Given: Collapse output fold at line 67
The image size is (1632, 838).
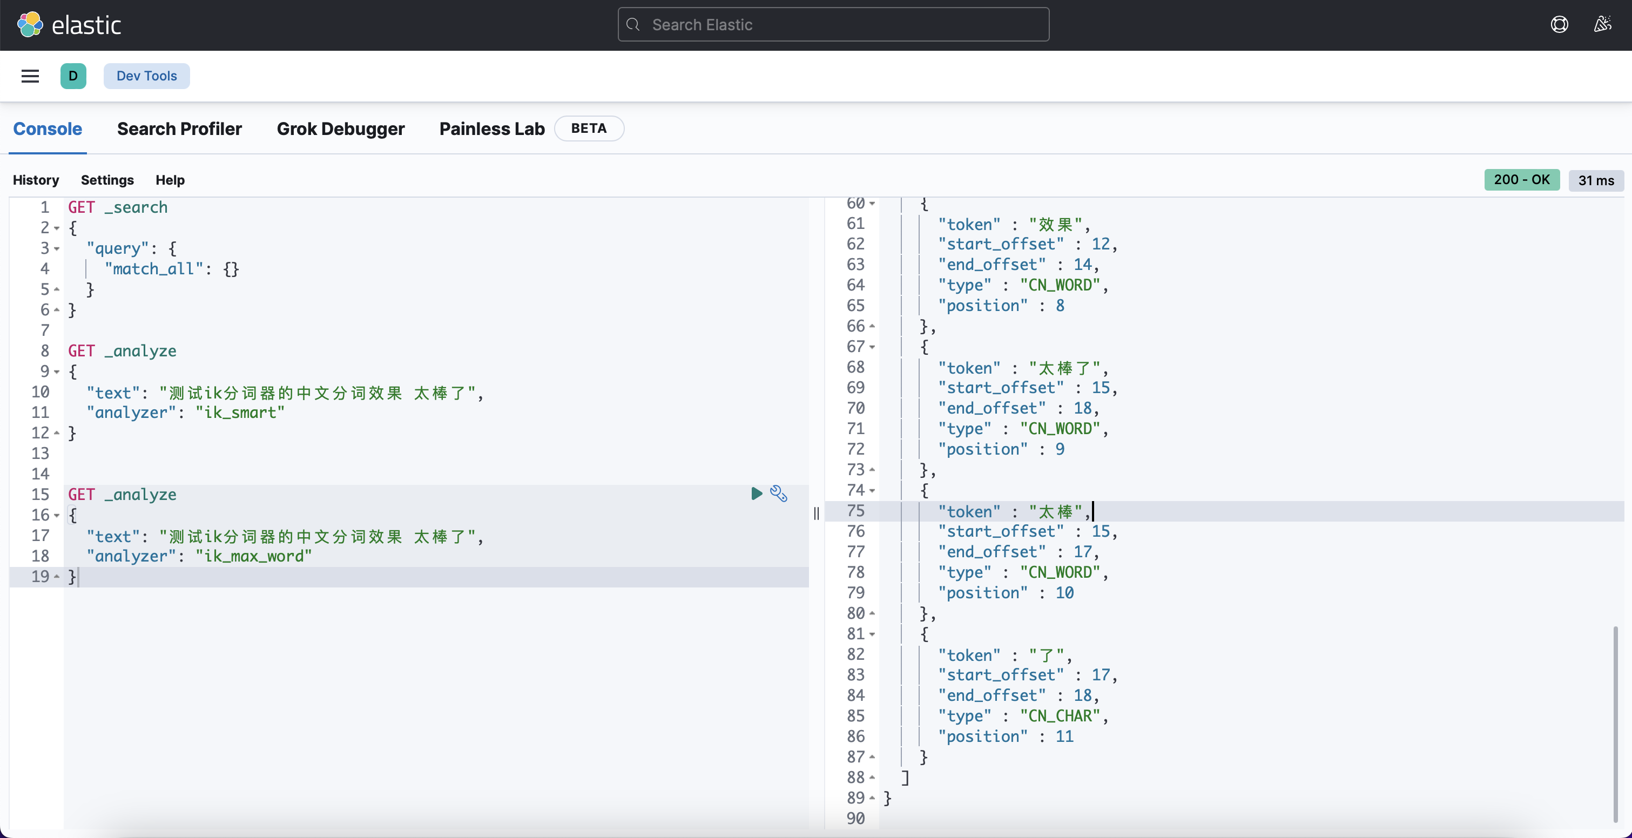Looking at the screenshot, I should (x=872, y=347).
